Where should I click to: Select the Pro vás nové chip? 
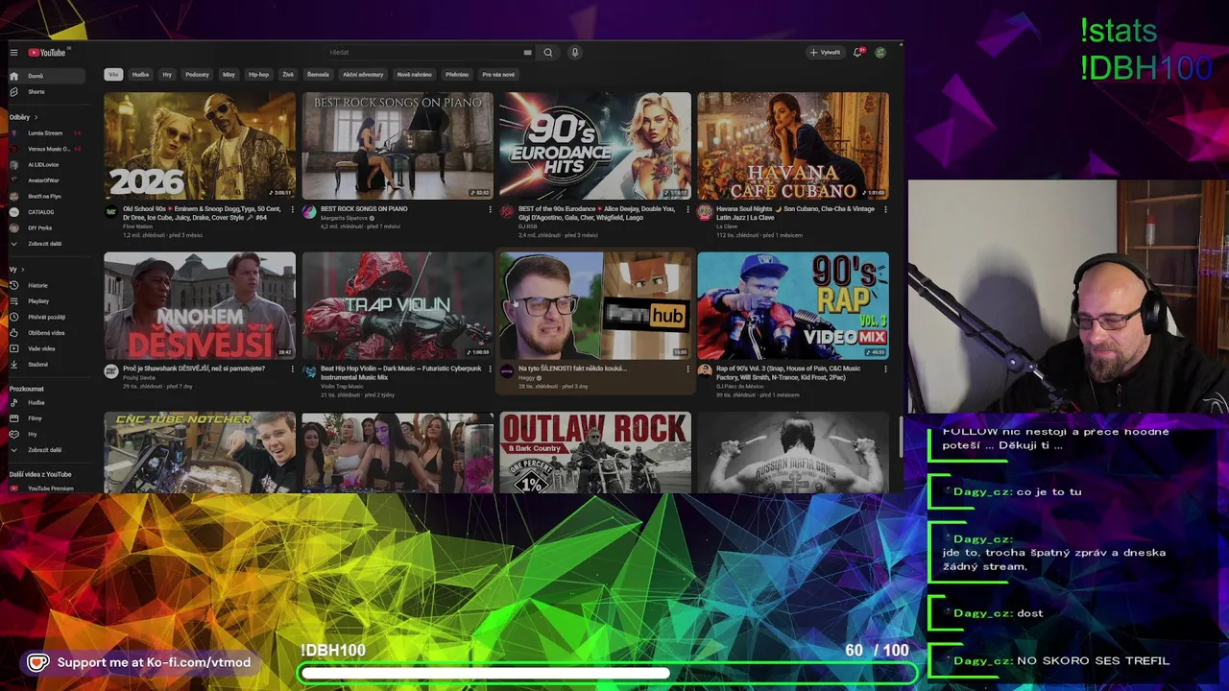click(498, 74)
